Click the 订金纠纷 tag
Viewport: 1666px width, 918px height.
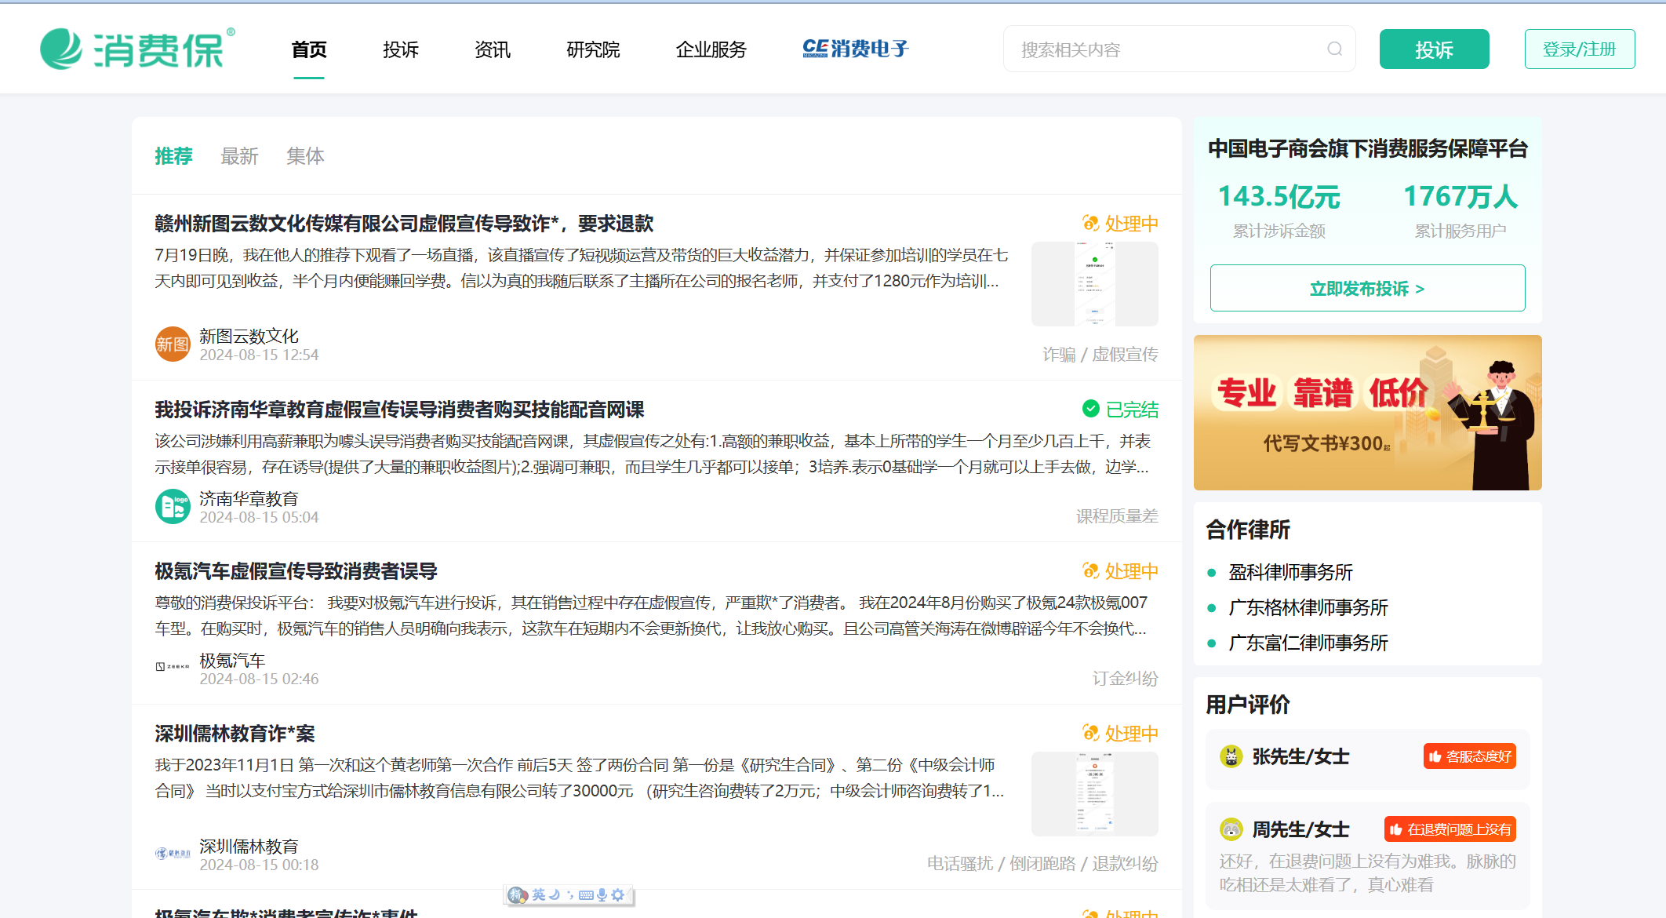coord(1125,678)
